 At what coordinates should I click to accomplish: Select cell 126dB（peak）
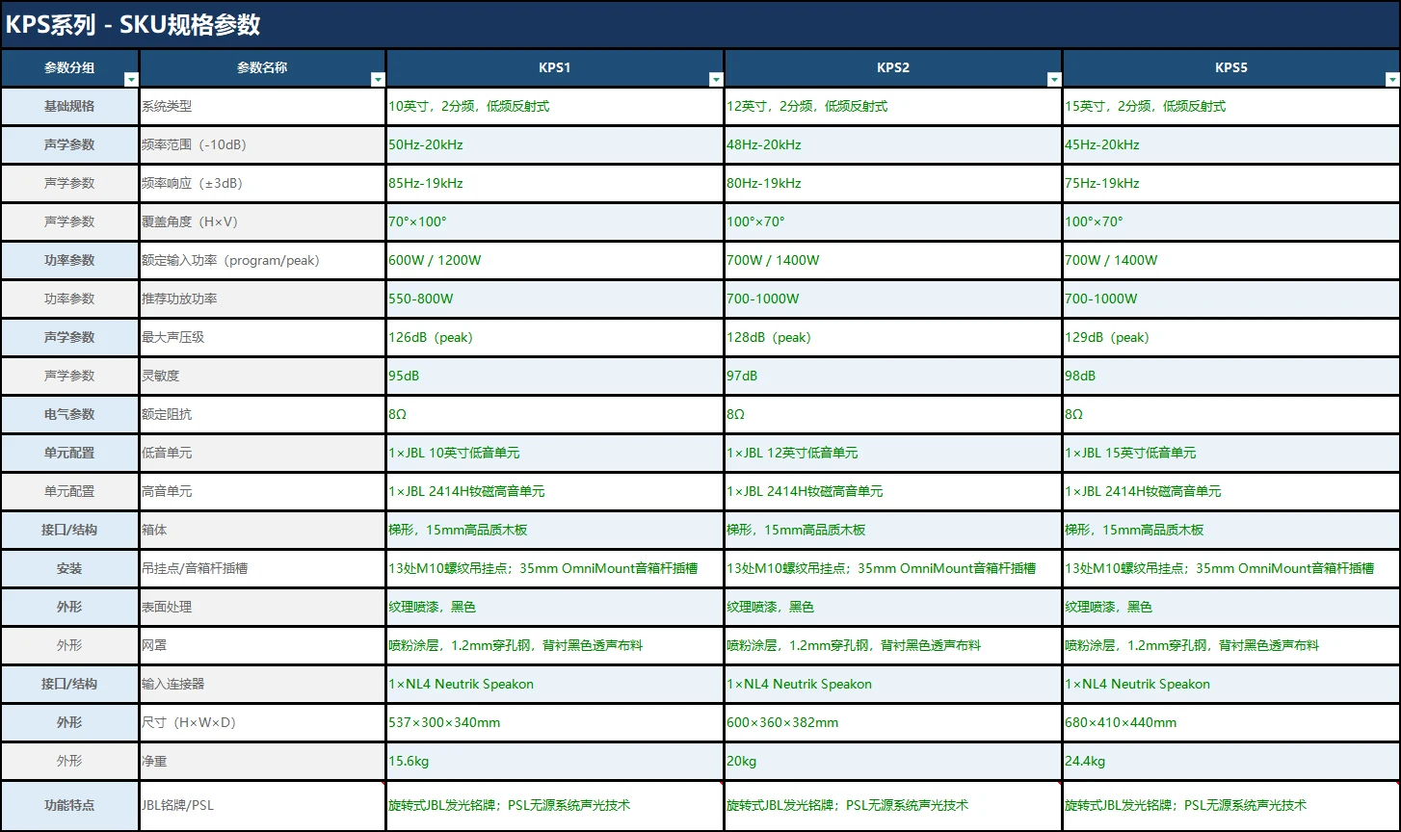[555, 338]
